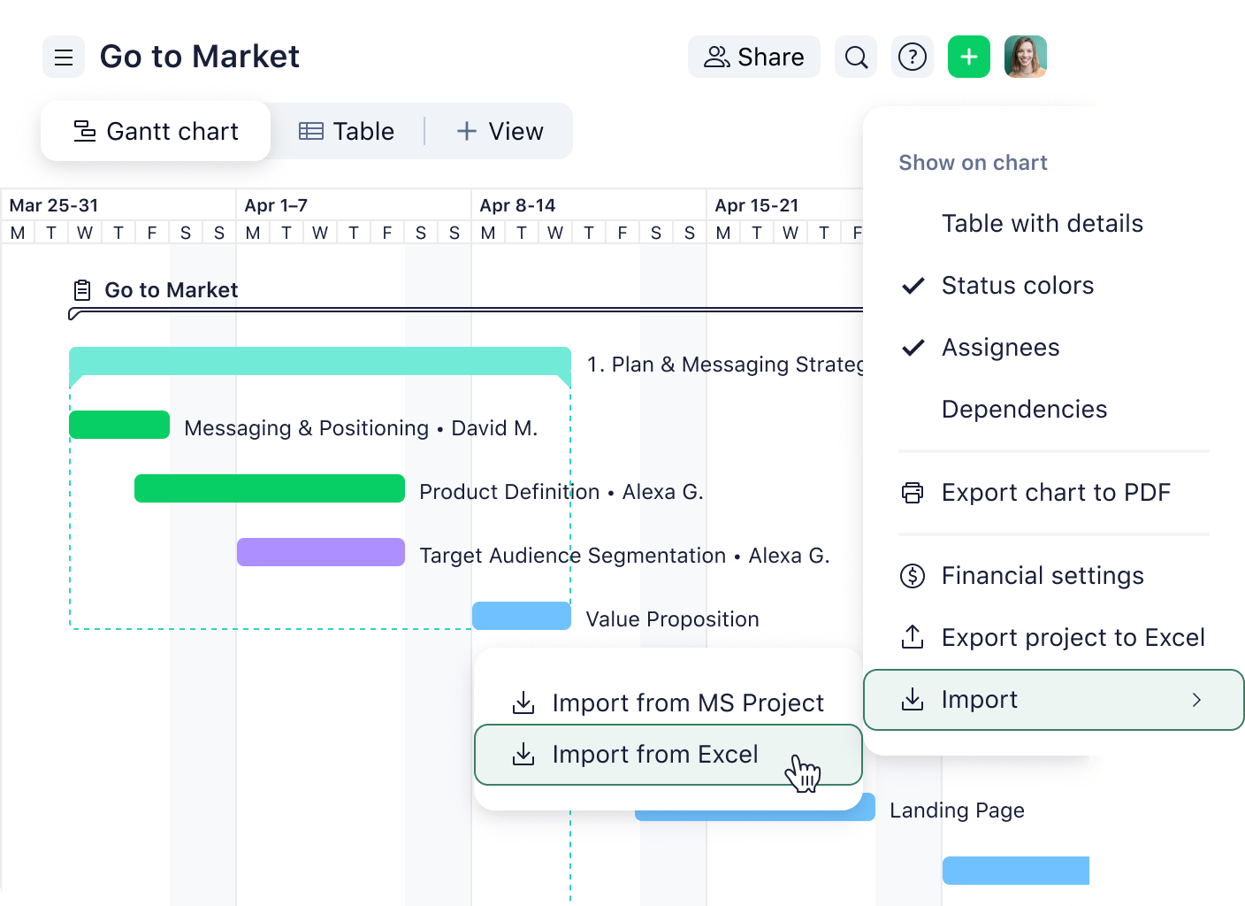Screen dimensions: 1245x906
Task: Open the help question mark icon
Action: point(912,58)
